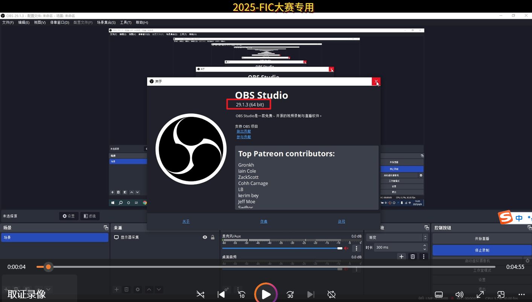Open the 文件(F) menu in OBS
This screenshot has height=302, width=532.
(x=8, y=23)
